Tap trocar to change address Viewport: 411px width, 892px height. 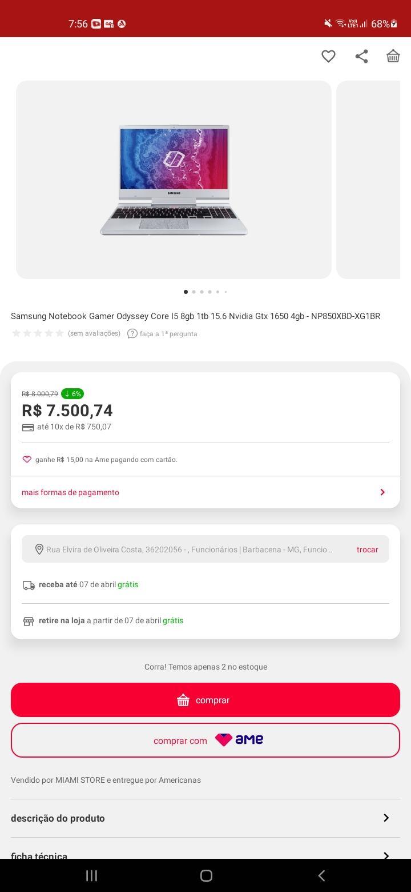(367, 549)
